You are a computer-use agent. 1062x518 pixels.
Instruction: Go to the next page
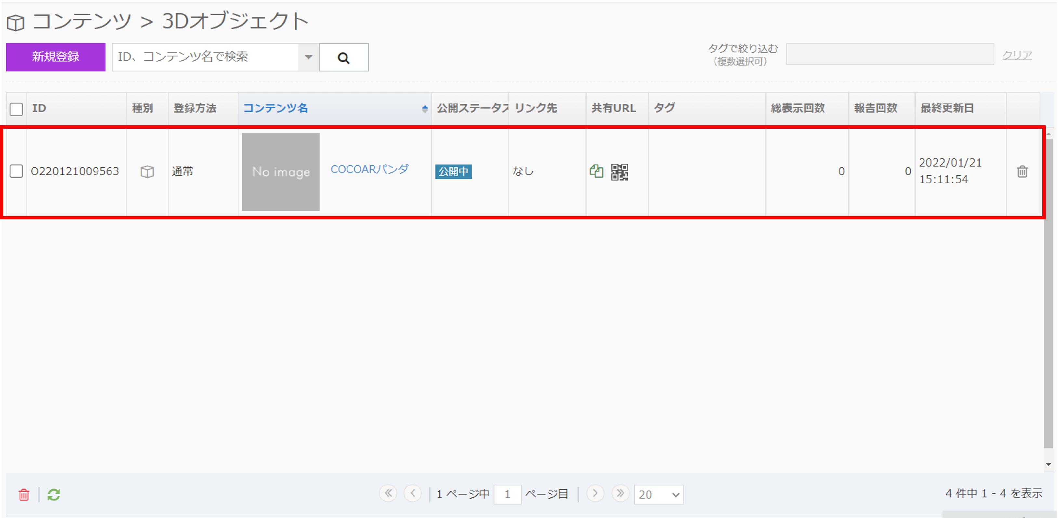pos(595,493)
